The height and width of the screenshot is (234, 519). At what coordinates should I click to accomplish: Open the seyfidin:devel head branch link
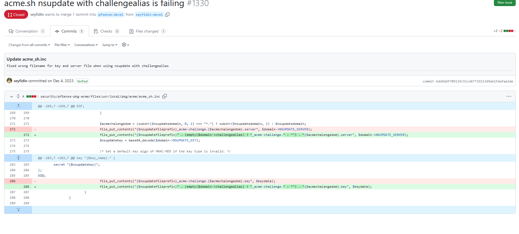pyautogui.click(x=149, y=15)
